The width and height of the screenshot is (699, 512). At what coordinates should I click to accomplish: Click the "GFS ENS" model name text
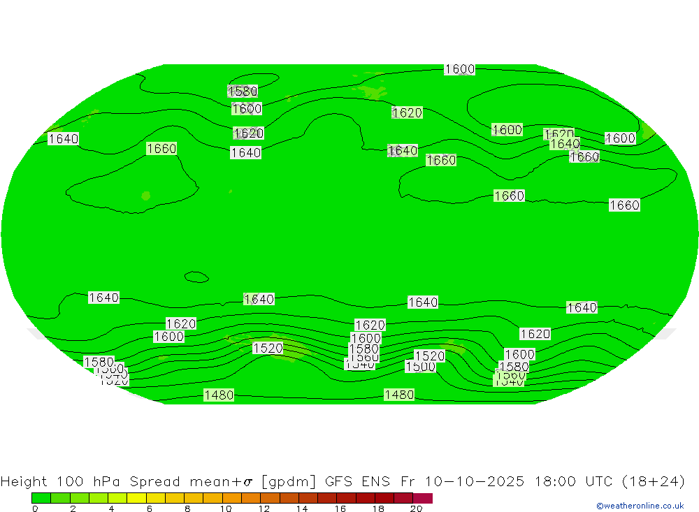[x=357, y=482]
